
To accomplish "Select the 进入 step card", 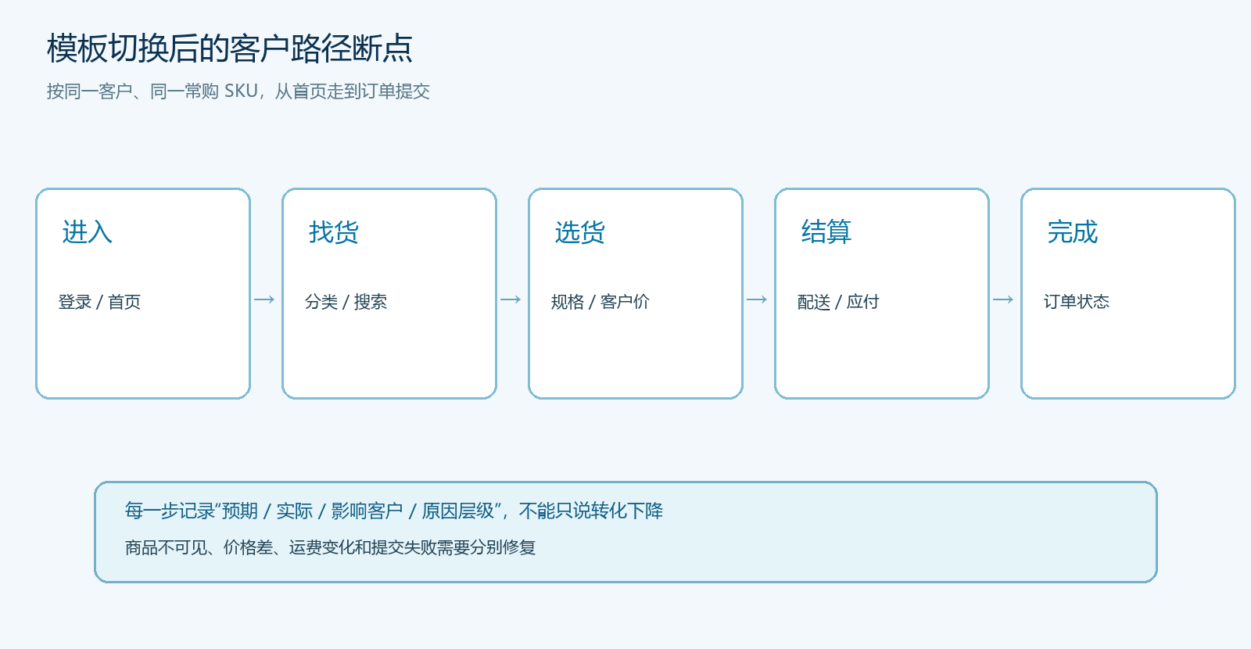I will 143,293.
